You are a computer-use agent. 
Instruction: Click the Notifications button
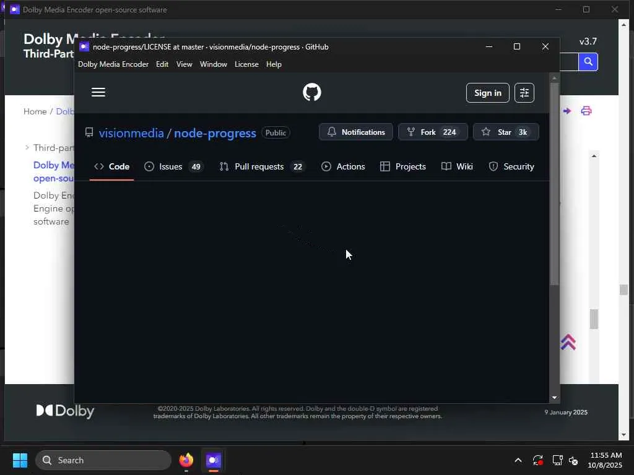356,132
